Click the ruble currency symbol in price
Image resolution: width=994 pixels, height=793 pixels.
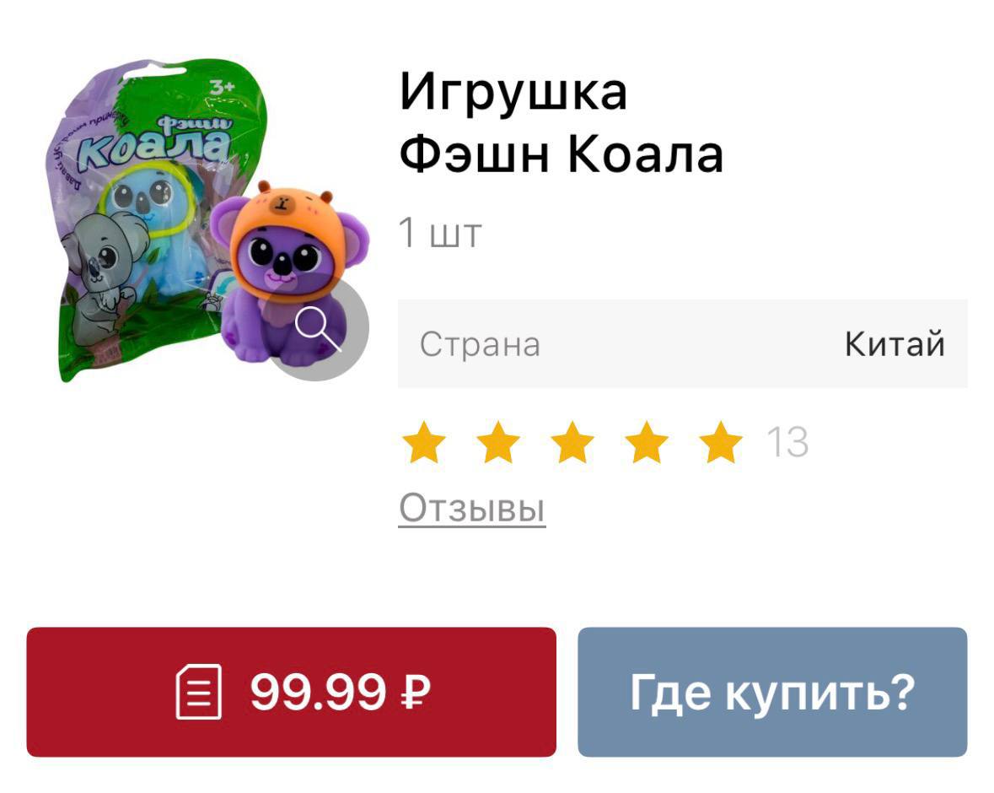point(416,692)
